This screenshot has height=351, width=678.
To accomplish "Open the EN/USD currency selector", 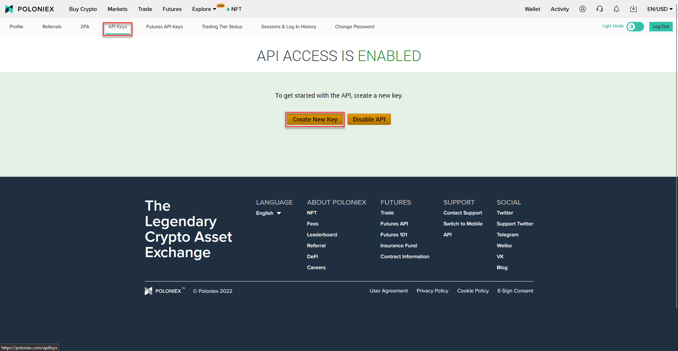I will pos(659,9).
